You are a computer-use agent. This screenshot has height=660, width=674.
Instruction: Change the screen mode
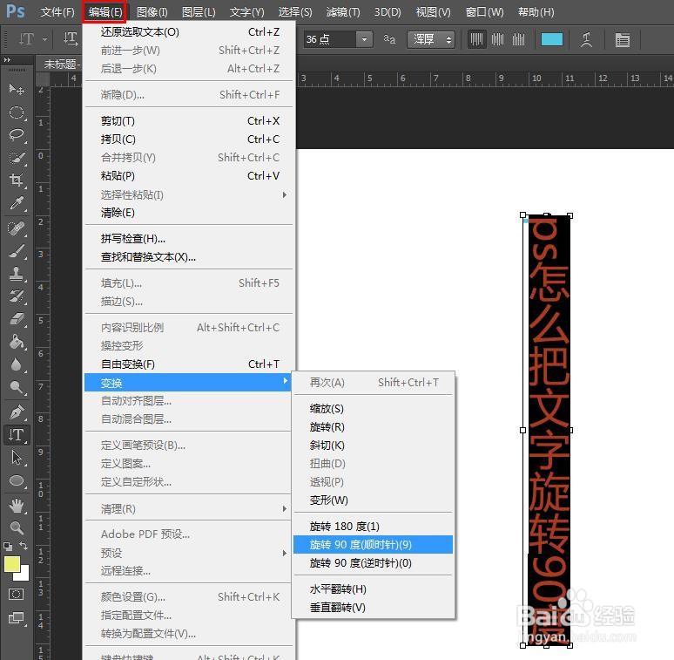pyautogui.click(x=17, y=618)
